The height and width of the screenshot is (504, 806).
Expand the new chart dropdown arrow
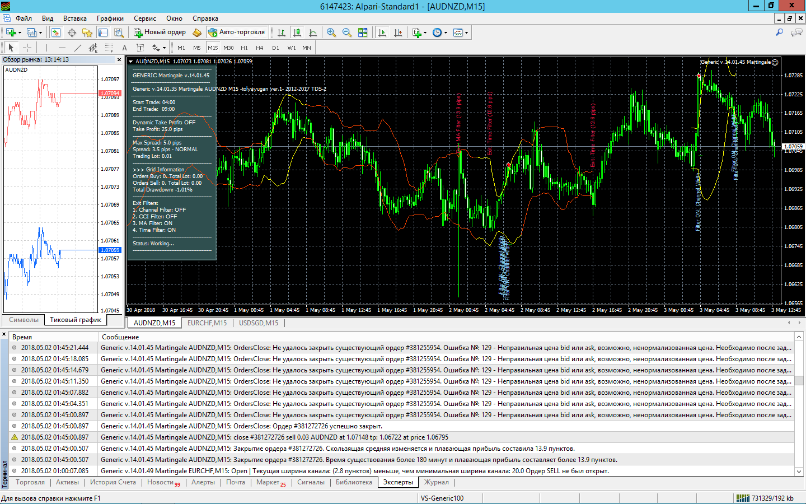[x=20, y=33]
